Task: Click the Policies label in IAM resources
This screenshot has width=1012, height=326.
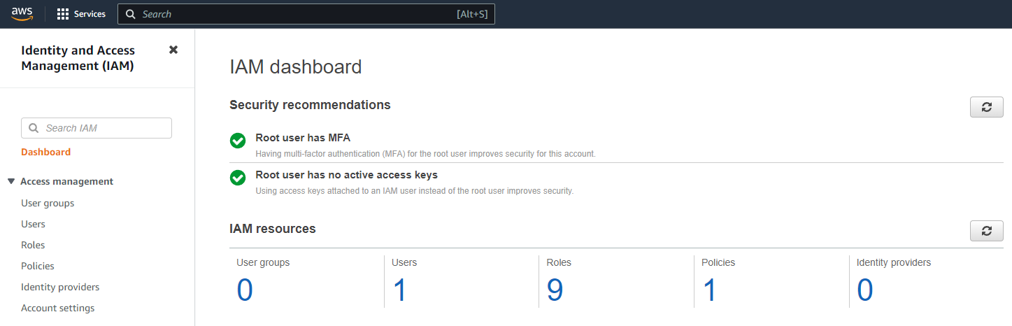Action: click(719, 262)
